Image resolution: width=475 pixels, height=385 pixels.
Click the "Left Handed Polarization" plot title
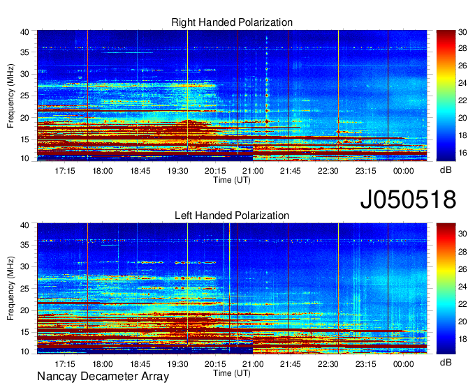[232, 216]
